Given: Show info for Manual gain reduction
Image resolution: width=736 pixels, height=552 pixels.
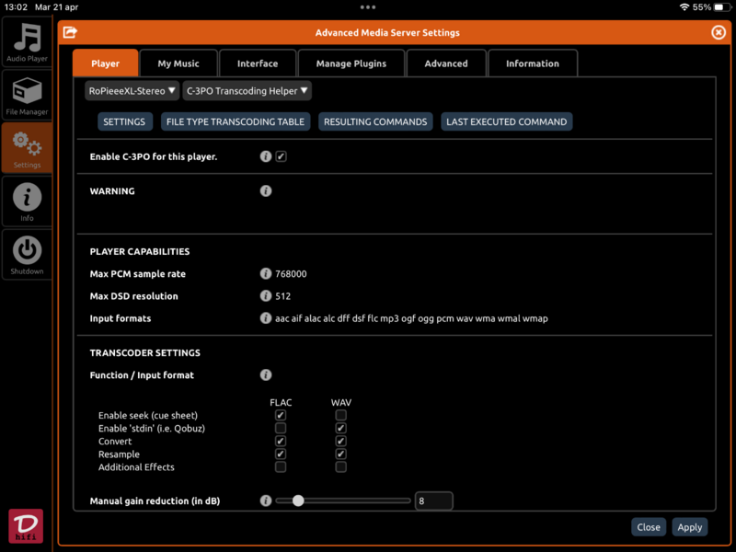Looking at the screenshot, I should pos(266,500).
